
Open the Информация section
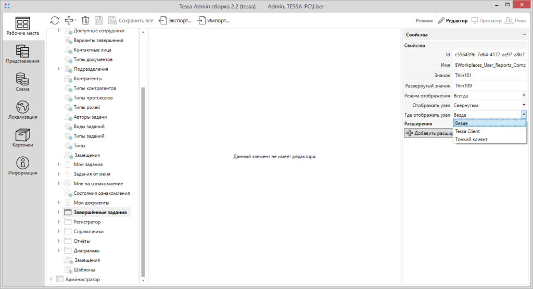[22, 166]
